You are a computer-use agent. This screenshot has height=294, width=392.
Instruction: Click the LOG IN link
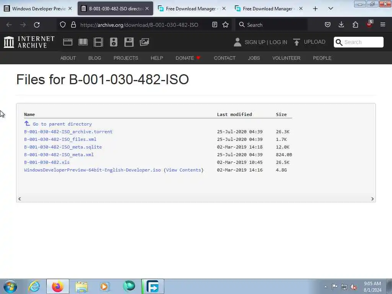pos(278,42)
